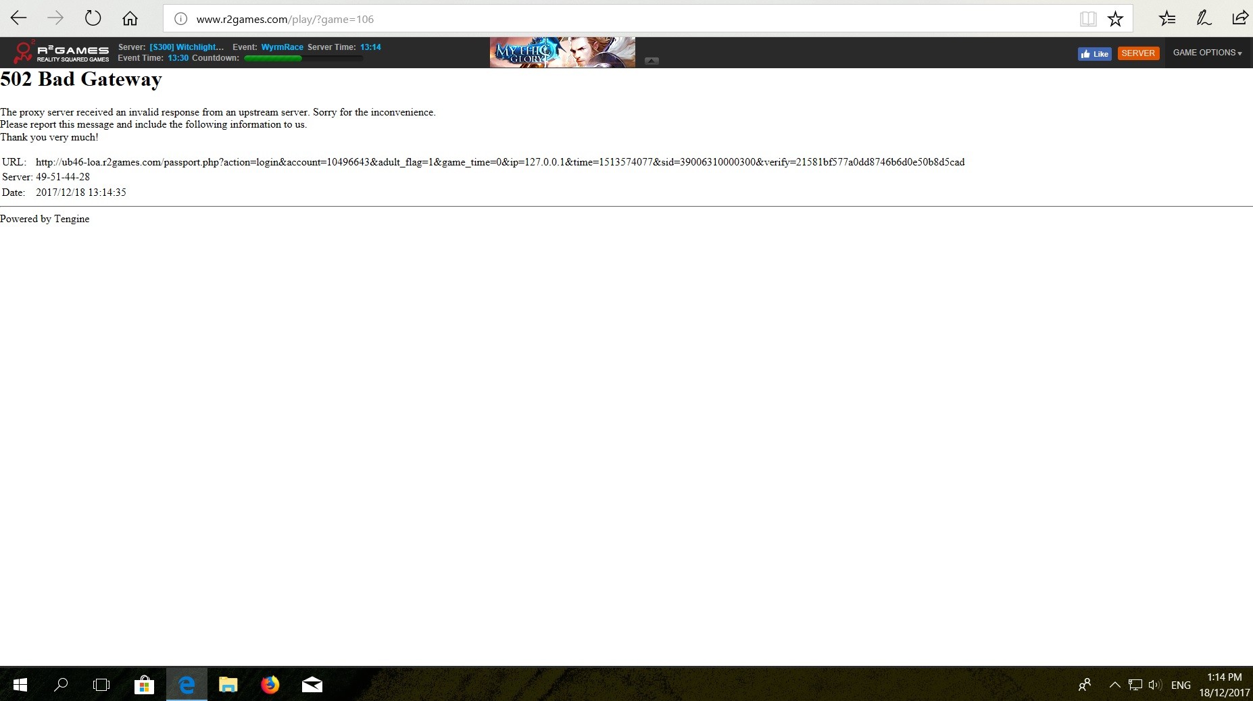Open reading view book icon
Screen dimensions: 1253x701
[1087, 19]
